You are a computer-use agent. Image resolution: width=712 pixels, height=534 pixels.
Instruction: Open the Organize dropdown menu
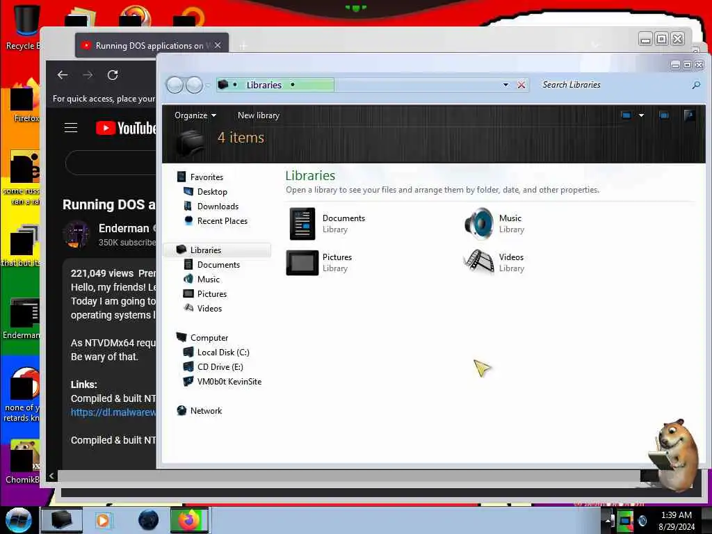pyautogui.click(x=195, y=115)
